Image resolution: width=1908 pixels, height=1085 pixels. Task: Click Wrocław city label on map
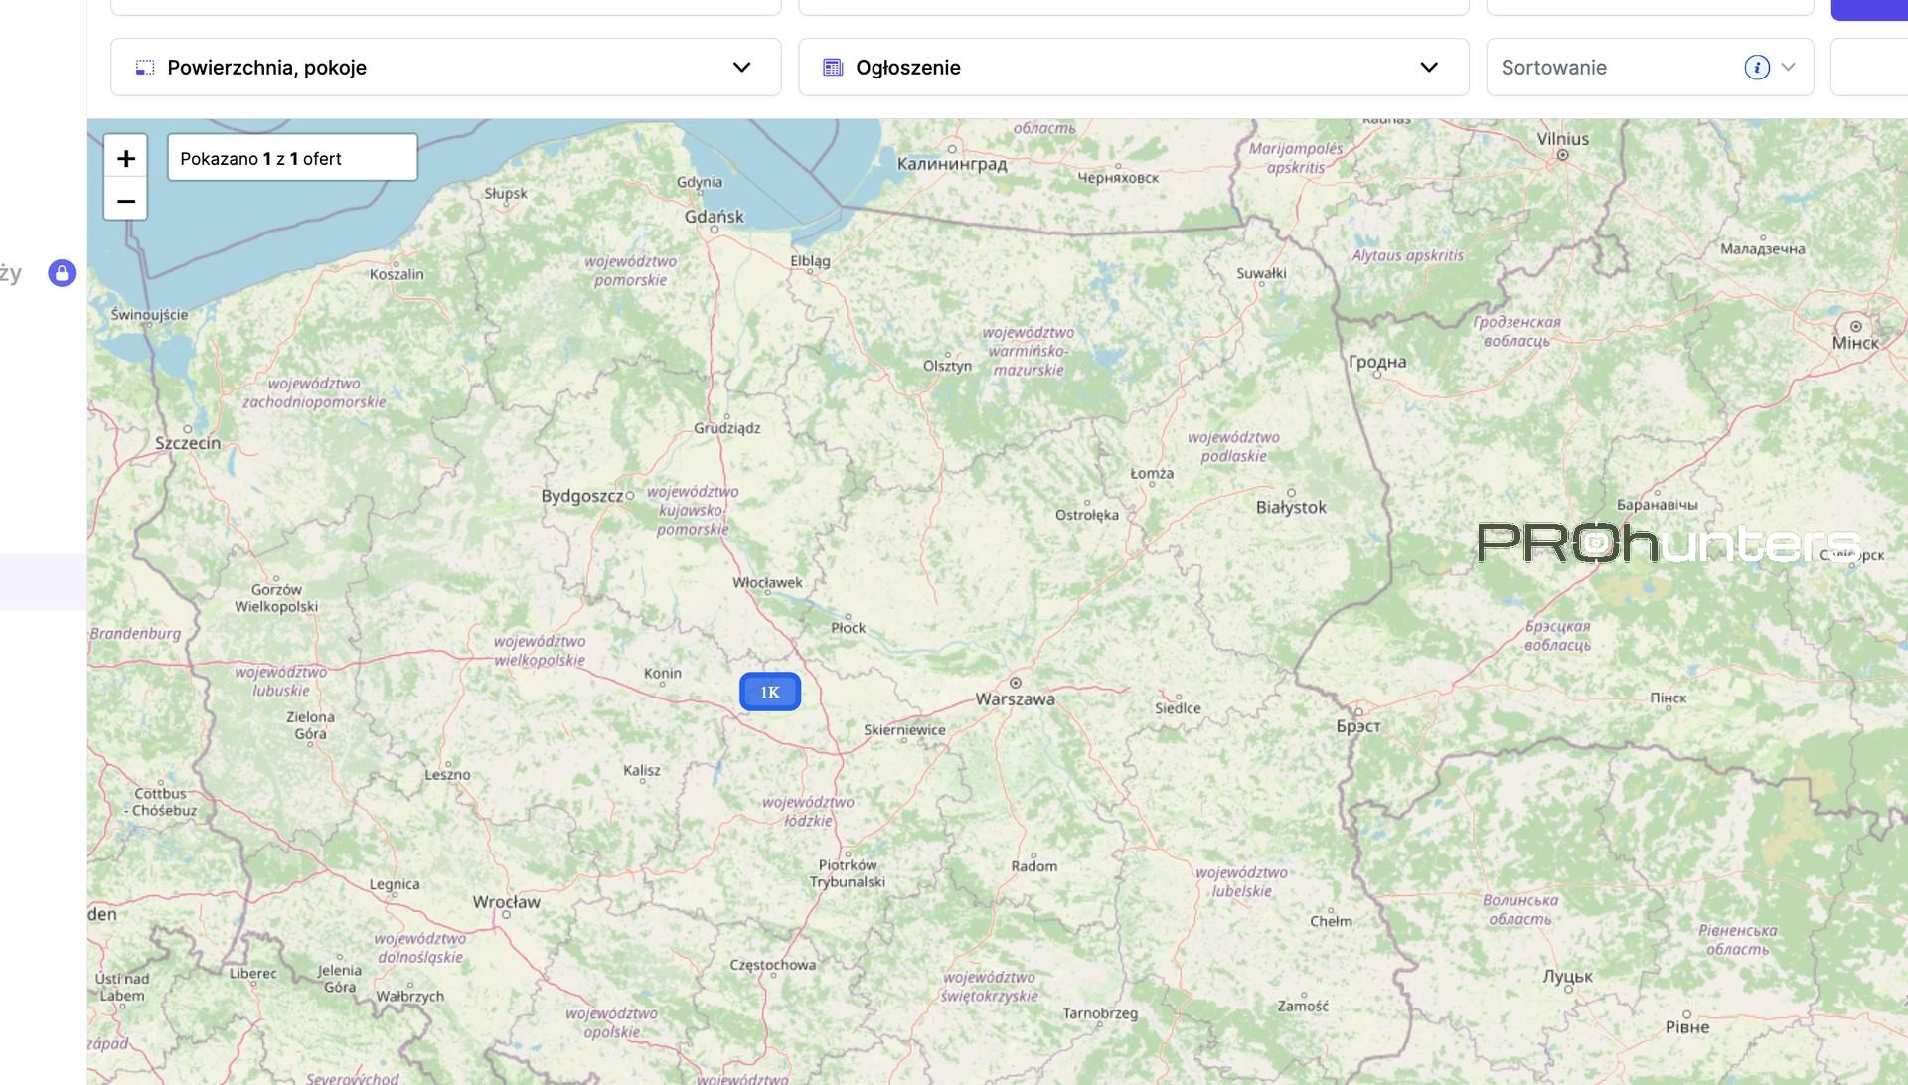coord(506,902)
